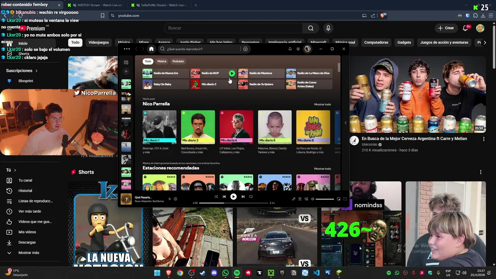Open Mix diario 5 cover
This screenshot has width=496, height=279.
[275, 127]
